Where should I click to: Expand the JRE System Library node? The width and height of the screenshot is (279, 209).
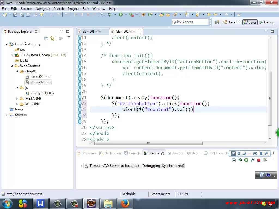click(12, 55)
